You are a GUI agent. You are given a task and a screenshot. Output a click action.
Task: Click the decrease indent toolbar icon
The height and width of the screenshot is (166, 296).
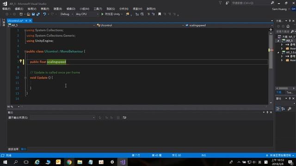click(137, 14)
